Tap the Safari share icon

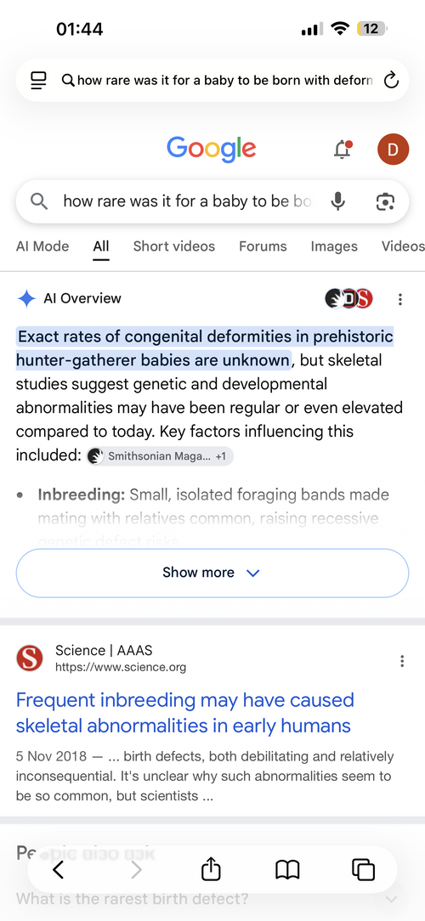pyautogui.click(x=211, y=869)
